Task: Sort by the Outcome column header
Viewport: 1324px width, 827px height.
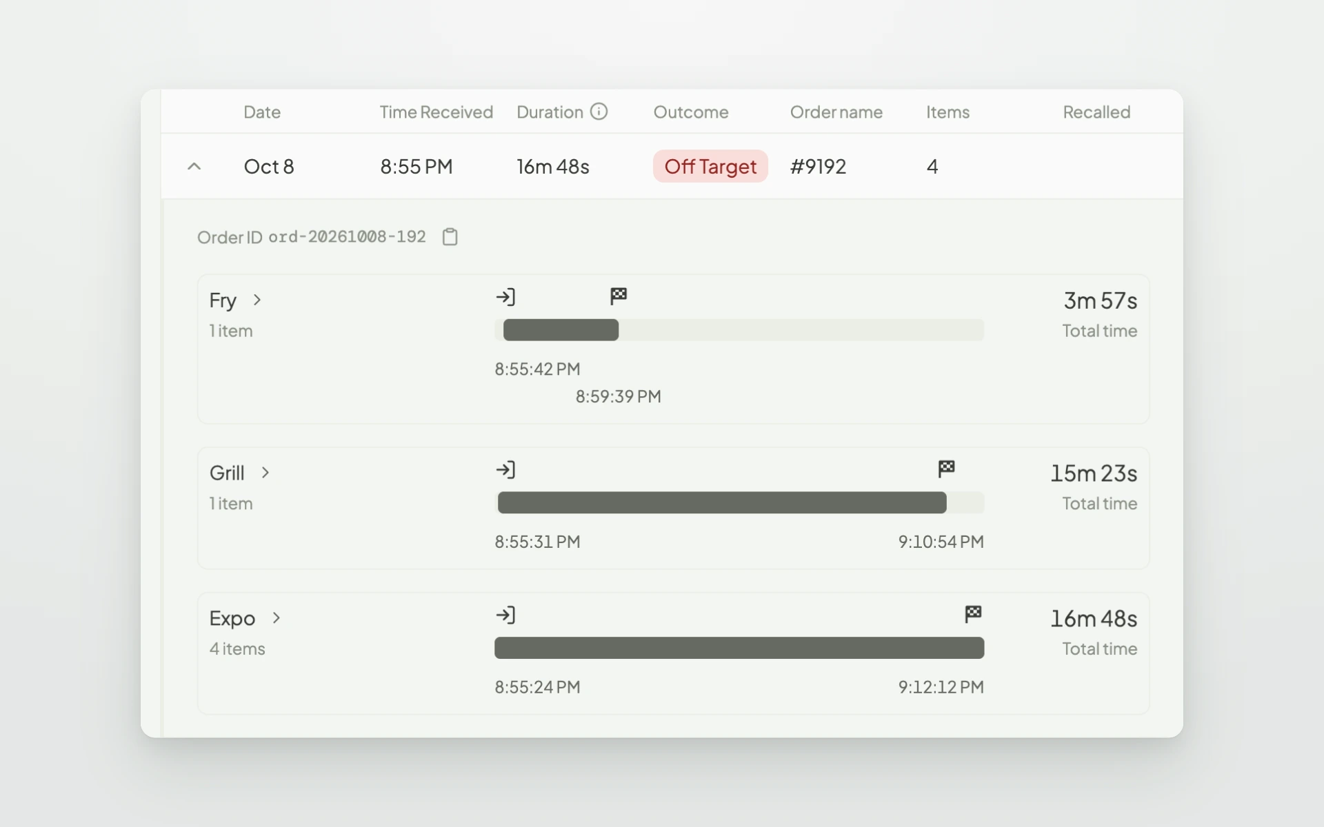Action: [x=691, y=112]
